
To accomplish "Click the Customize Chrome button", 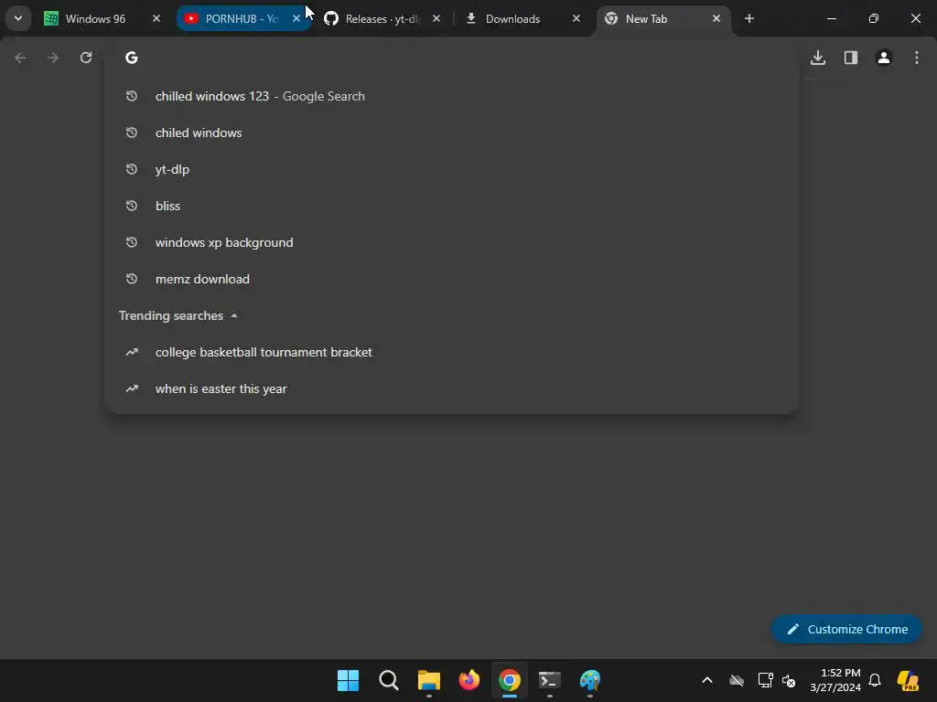I will coord(846,629).
